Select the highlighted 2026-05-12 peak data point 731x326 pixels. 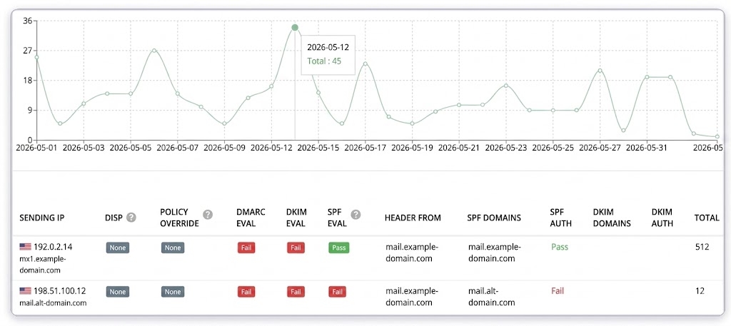295,28
